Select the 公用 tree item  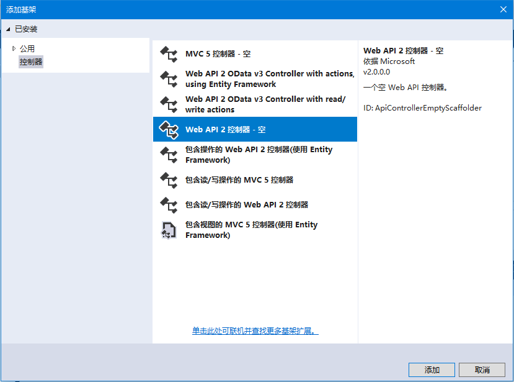pos(27,48)
